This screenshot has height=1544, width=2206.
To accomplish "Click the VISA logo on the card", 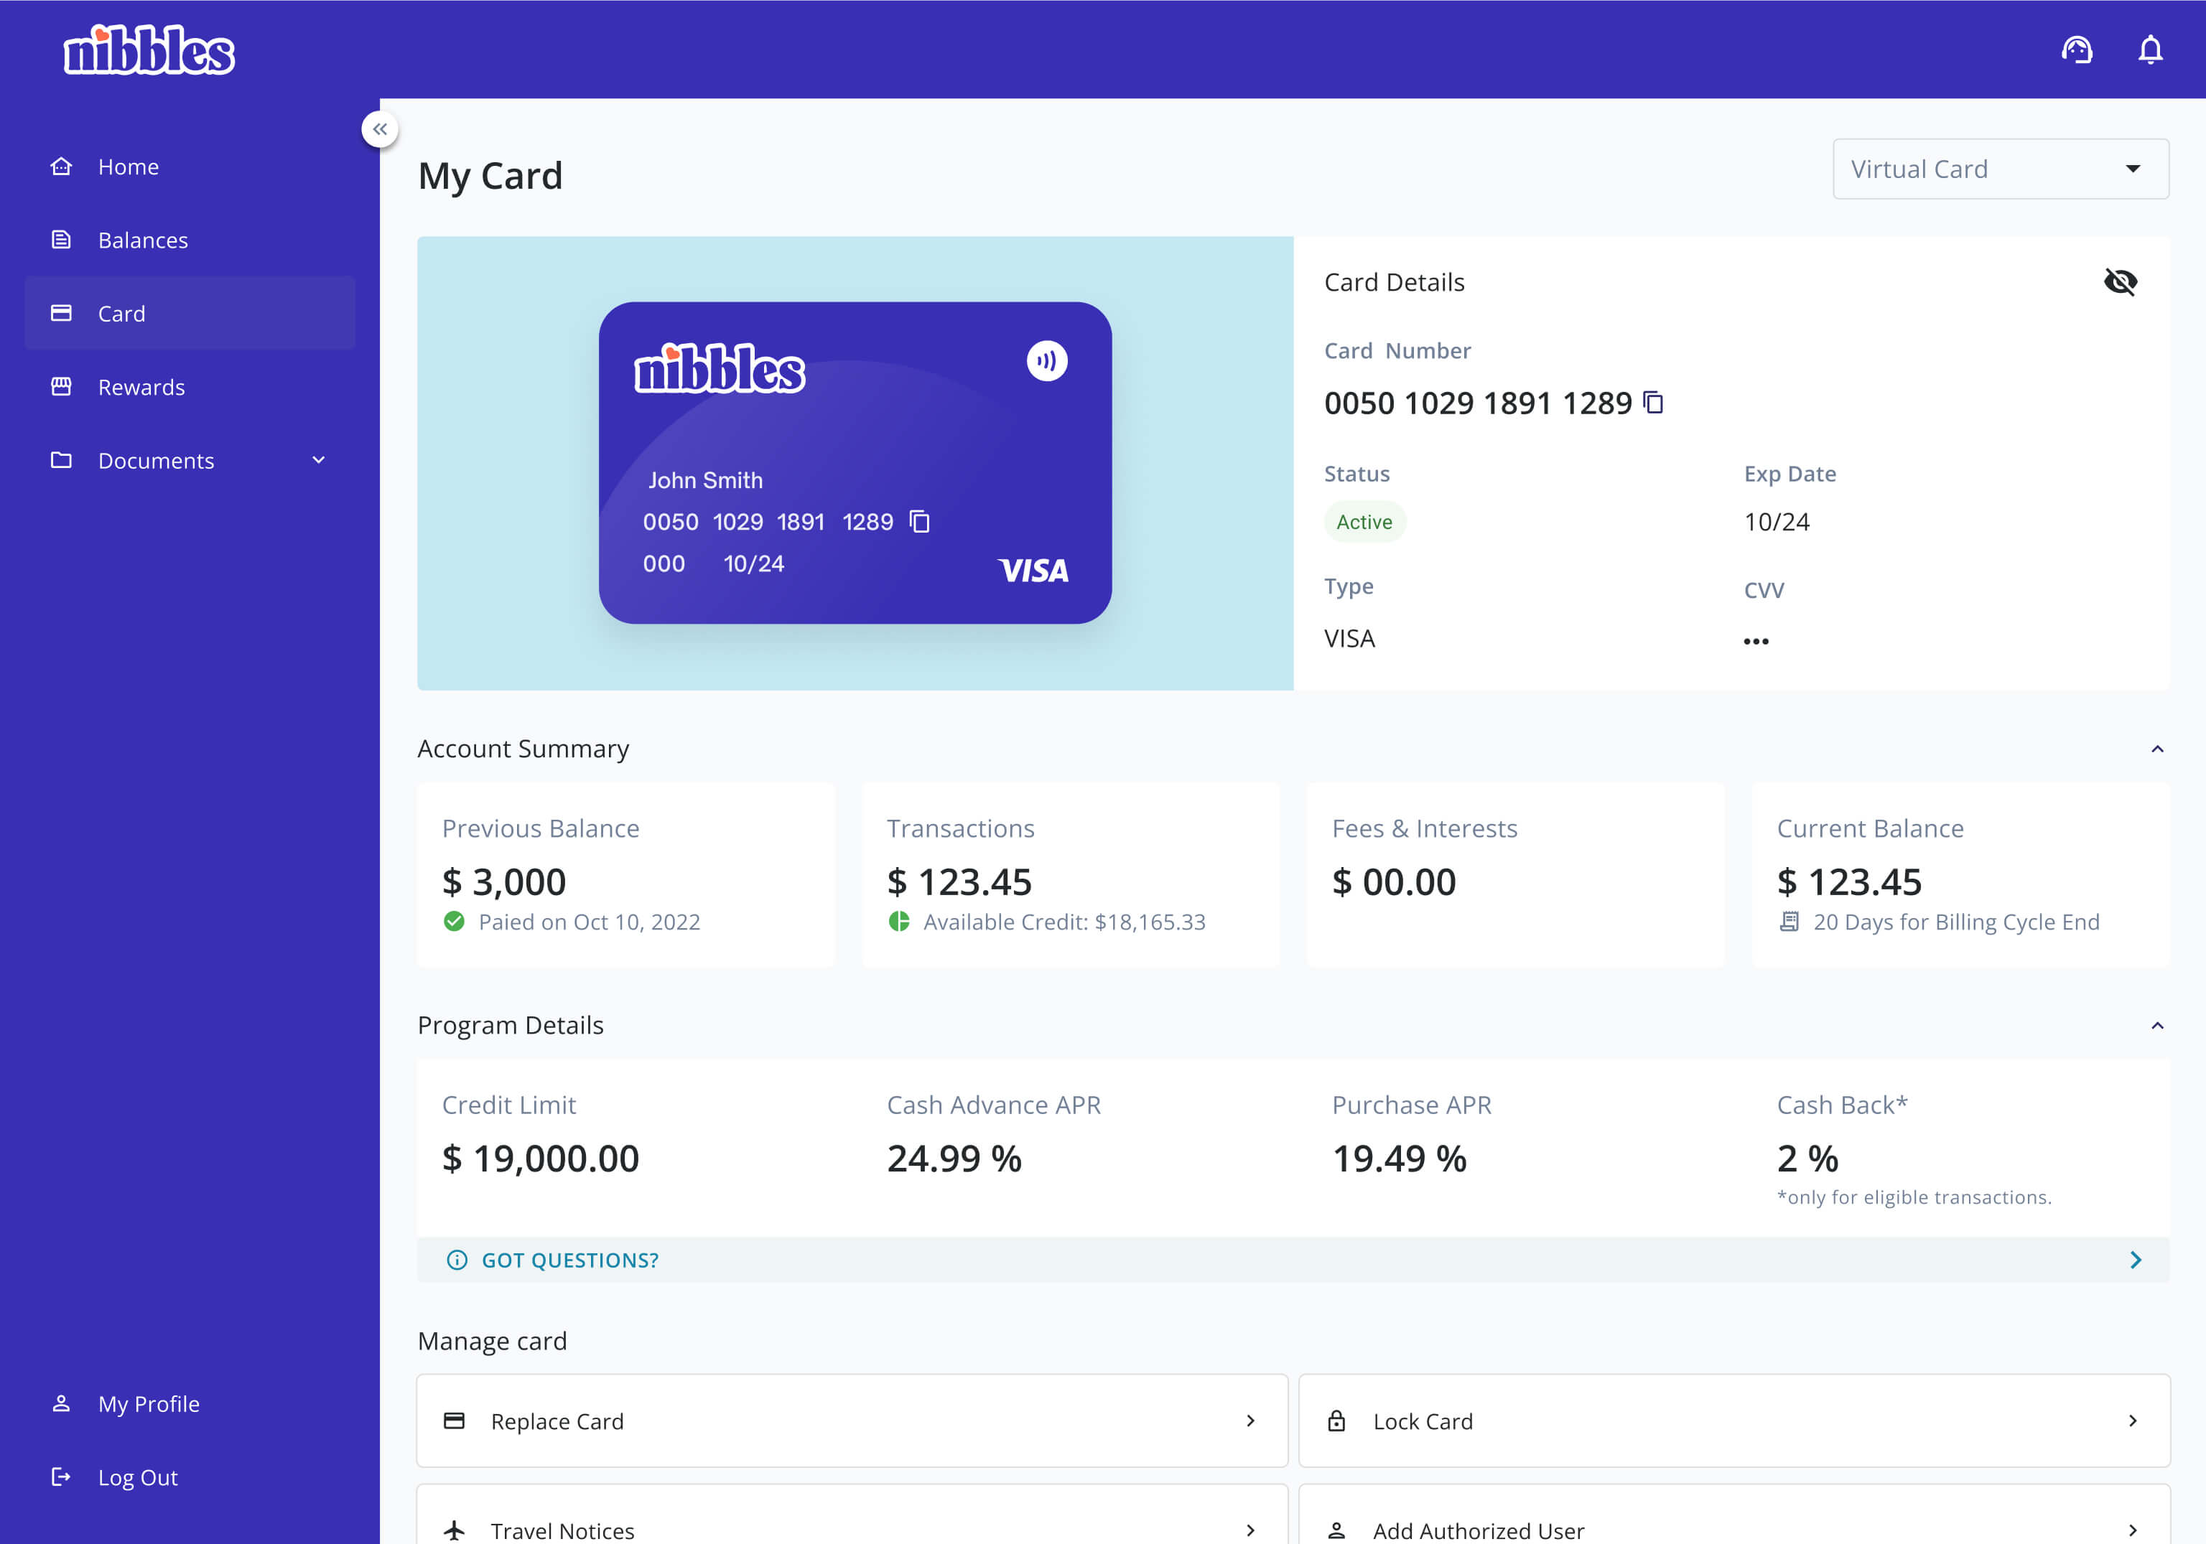I will 1034,571.
